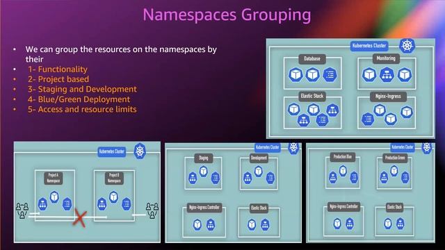Click the Kubernetes wheel logo in the Staging/Development diagram
Viewport: 445px width, 250px height.
293,147
